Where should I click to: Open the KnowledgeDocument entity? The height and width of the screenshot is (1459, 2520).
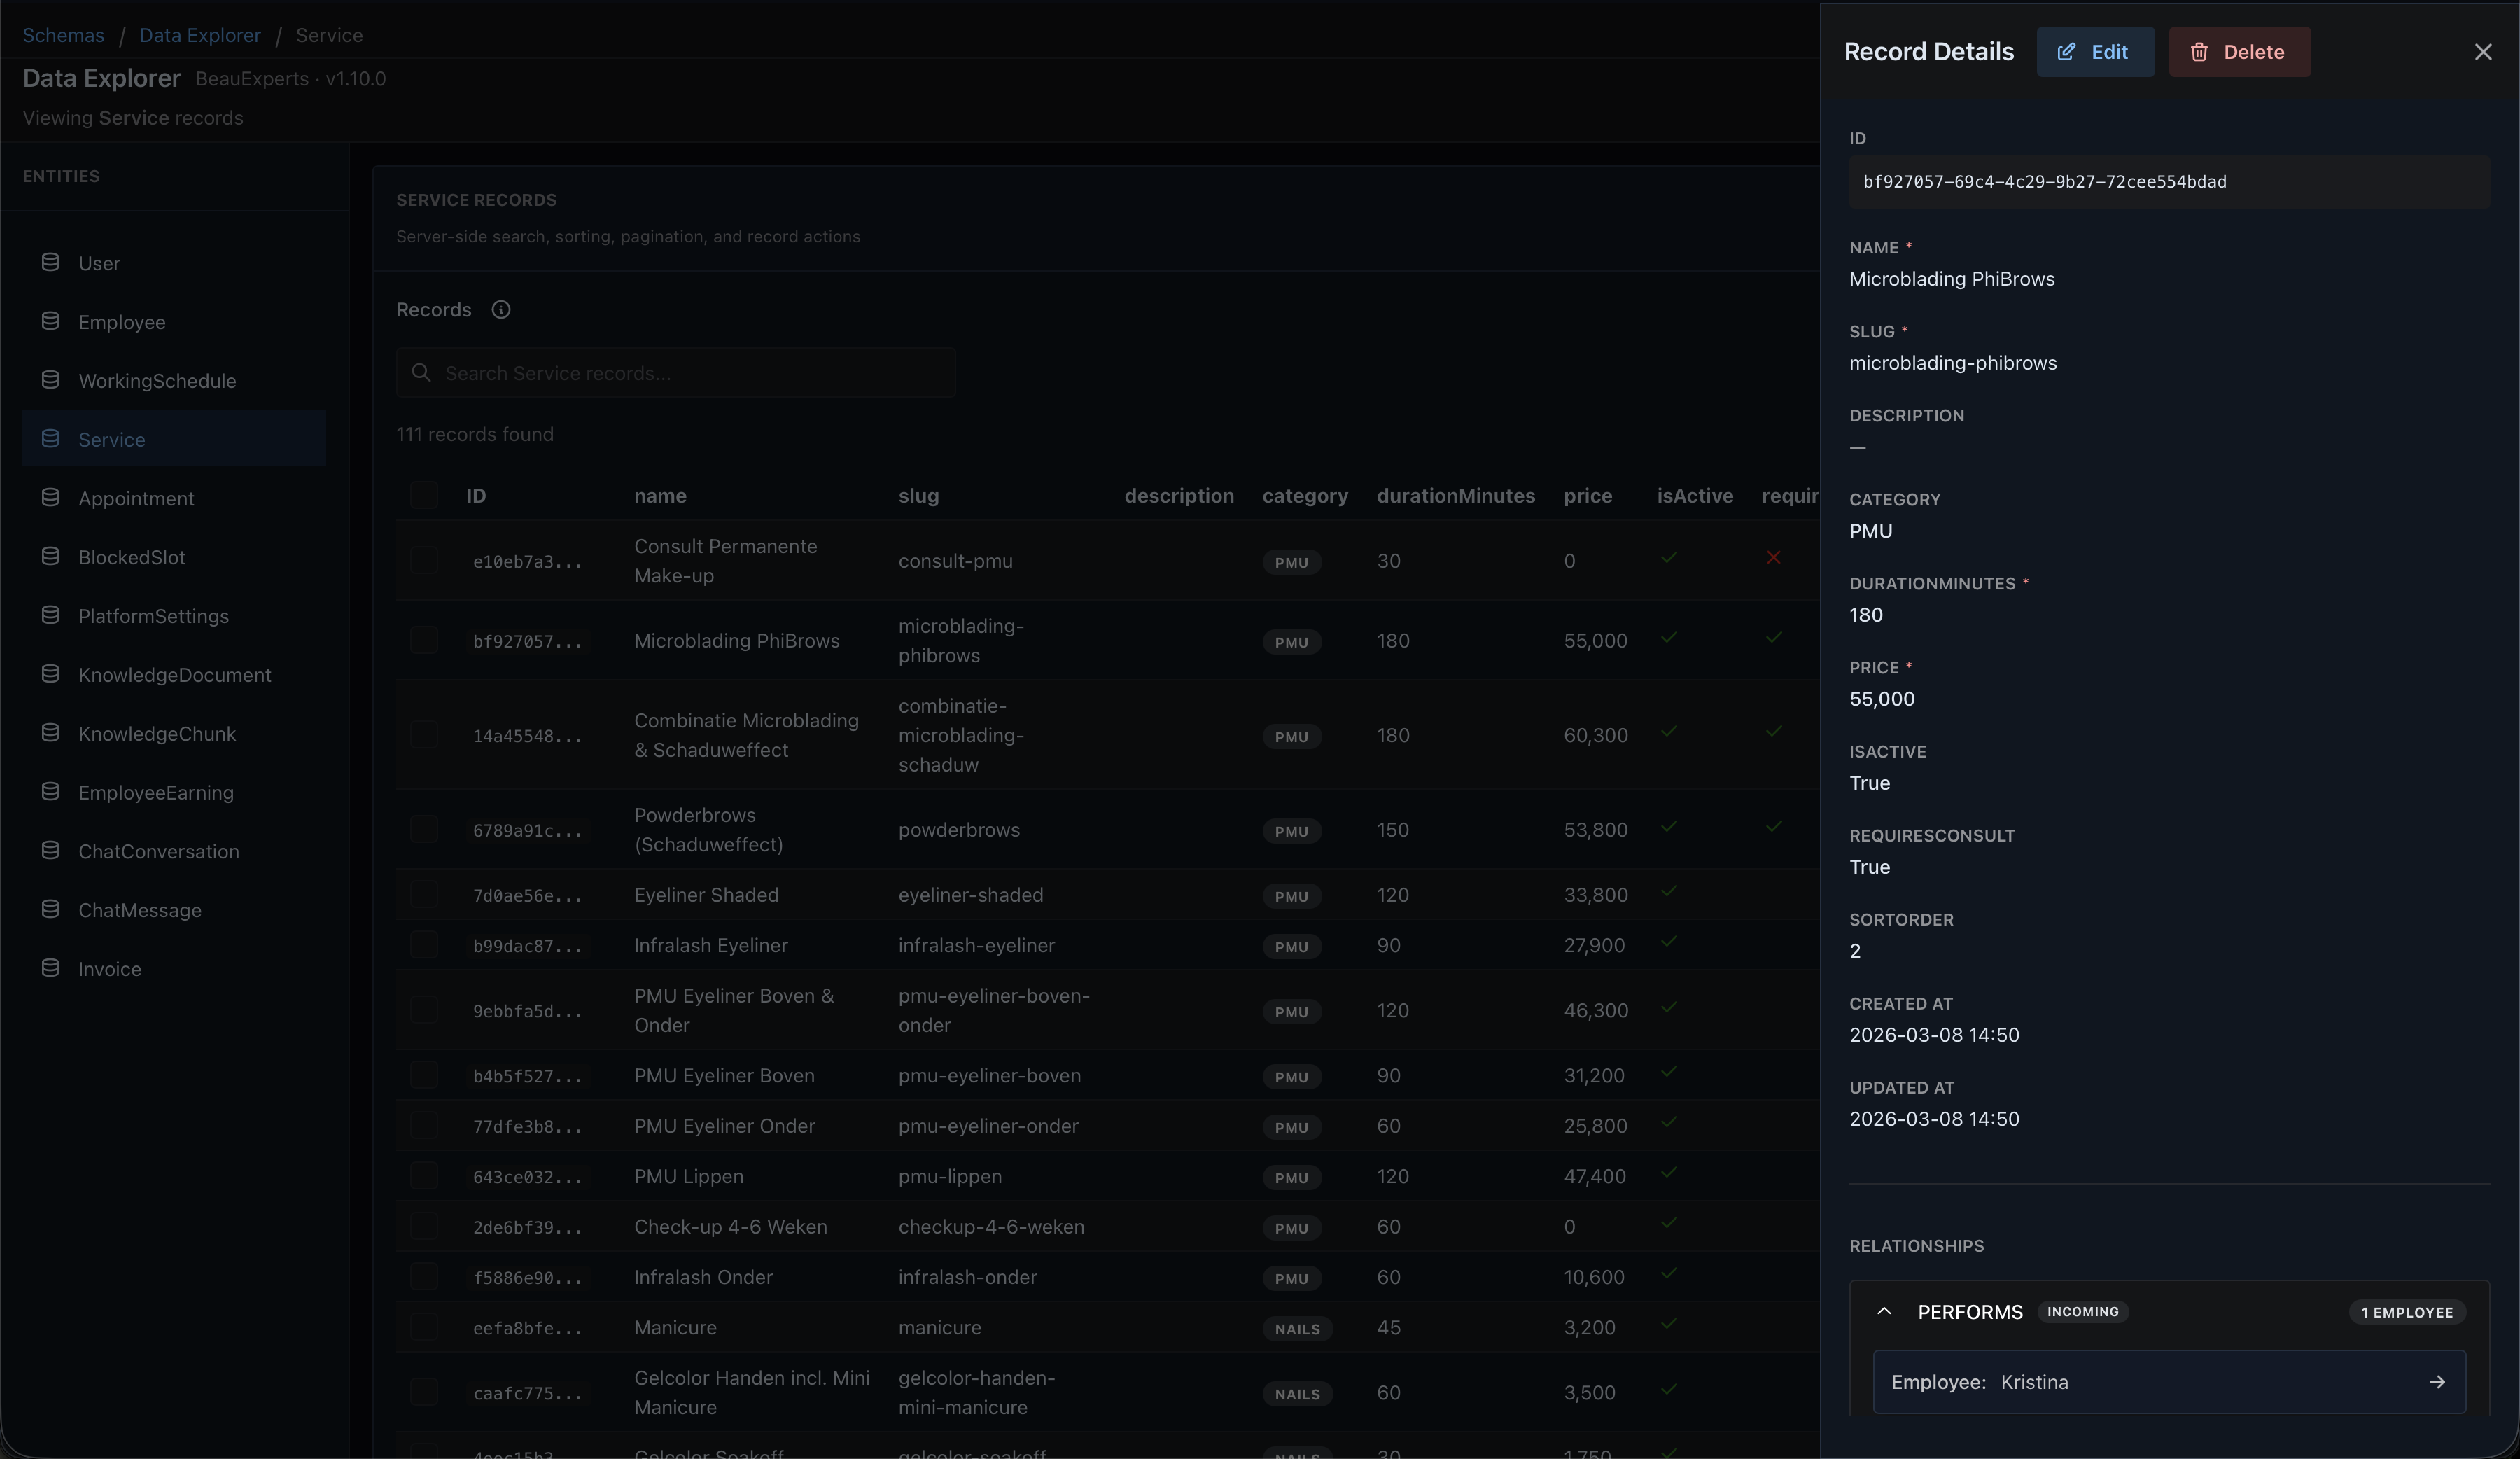click(174, 675)
